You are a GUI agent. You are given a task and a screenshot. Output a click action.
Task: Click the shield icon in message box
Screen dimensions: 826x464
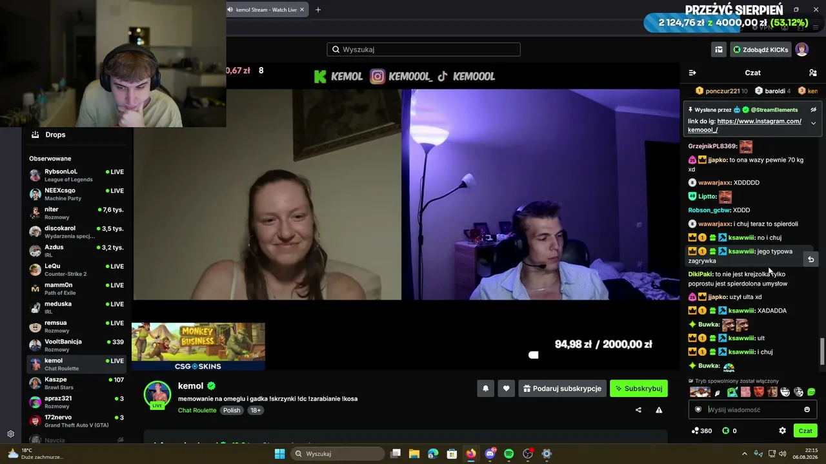point(698,409)
